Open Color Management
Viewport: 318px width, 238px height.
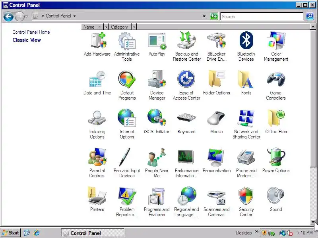[x=276, y=46]
